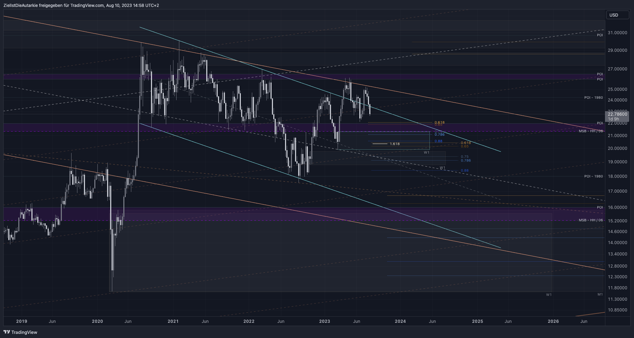
Task: Click the Jun label between 2025 and 2026
Action: click(508, 321)
